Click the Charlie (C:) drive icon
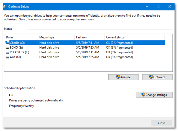The height and width of the screenshot is (131, 178). pos(7,43)
